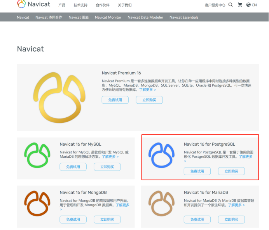Switch language via CN selector
269x230 pixels.
[254, 5]
